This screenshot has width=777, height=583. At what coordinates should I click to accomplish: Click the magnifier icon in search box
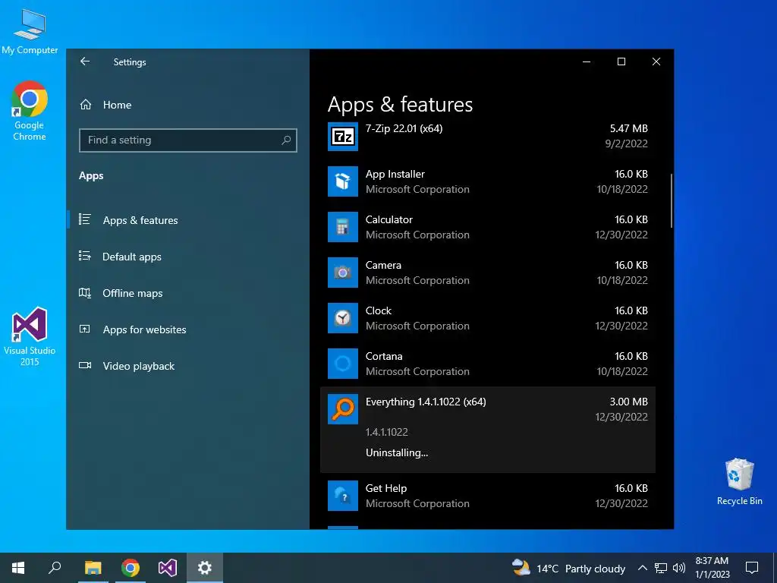pyautogui.click(x=286, y=140)
